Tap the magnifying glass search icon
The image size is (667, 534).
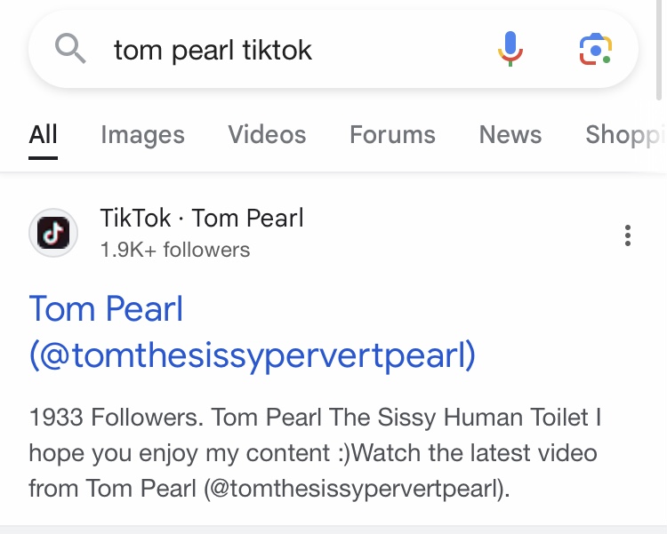pos(70,49)
